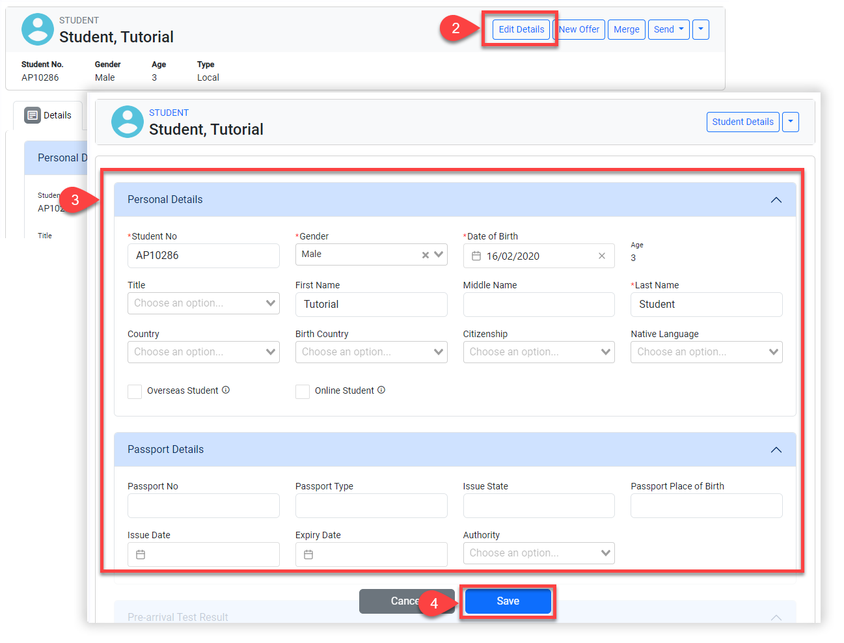The height and width of the screenshot is (643, 844).
Task: Click the Save button
Action: [x=508, y=601]
